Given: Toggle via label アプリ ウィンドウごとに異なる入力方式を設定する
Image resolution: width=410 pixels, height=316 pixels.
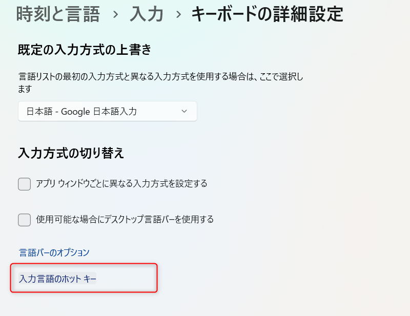Looking at the screenshot, I should click(121, 184).
